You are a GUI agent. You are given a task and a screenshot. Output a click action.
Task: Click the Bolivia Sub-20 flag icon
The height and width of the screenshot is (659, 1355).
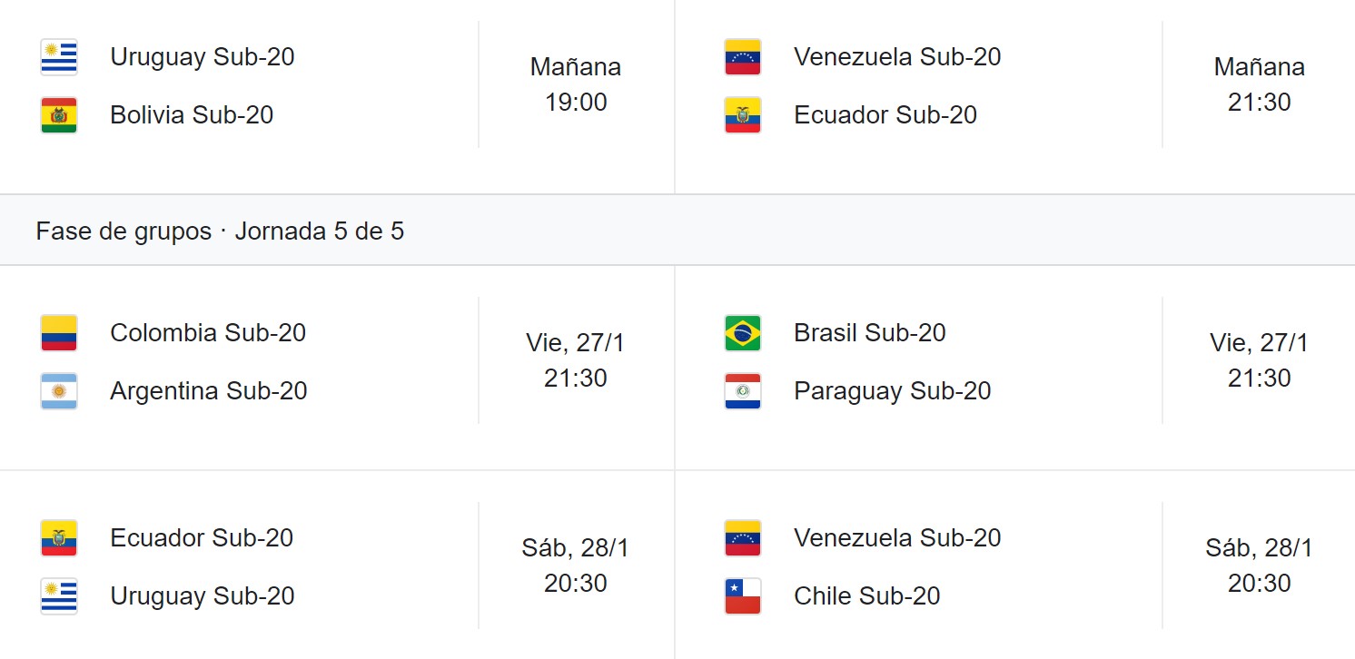59,115
